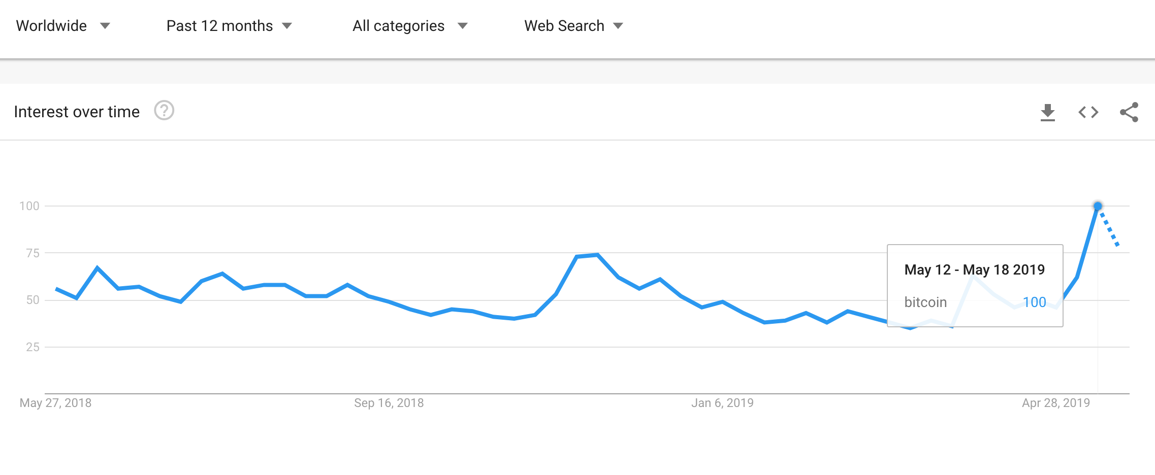Click the Apr 28, 2019 axis label
This screenshot has width=1155, height=475.
(x=1056, y=403)
